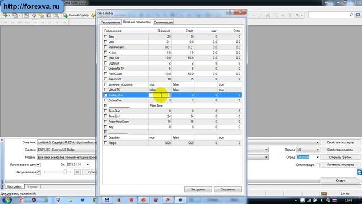Viewport: 362px width, 204px height.
Task: Click the visualization speed slider
Action: click(x=58, y=172)
